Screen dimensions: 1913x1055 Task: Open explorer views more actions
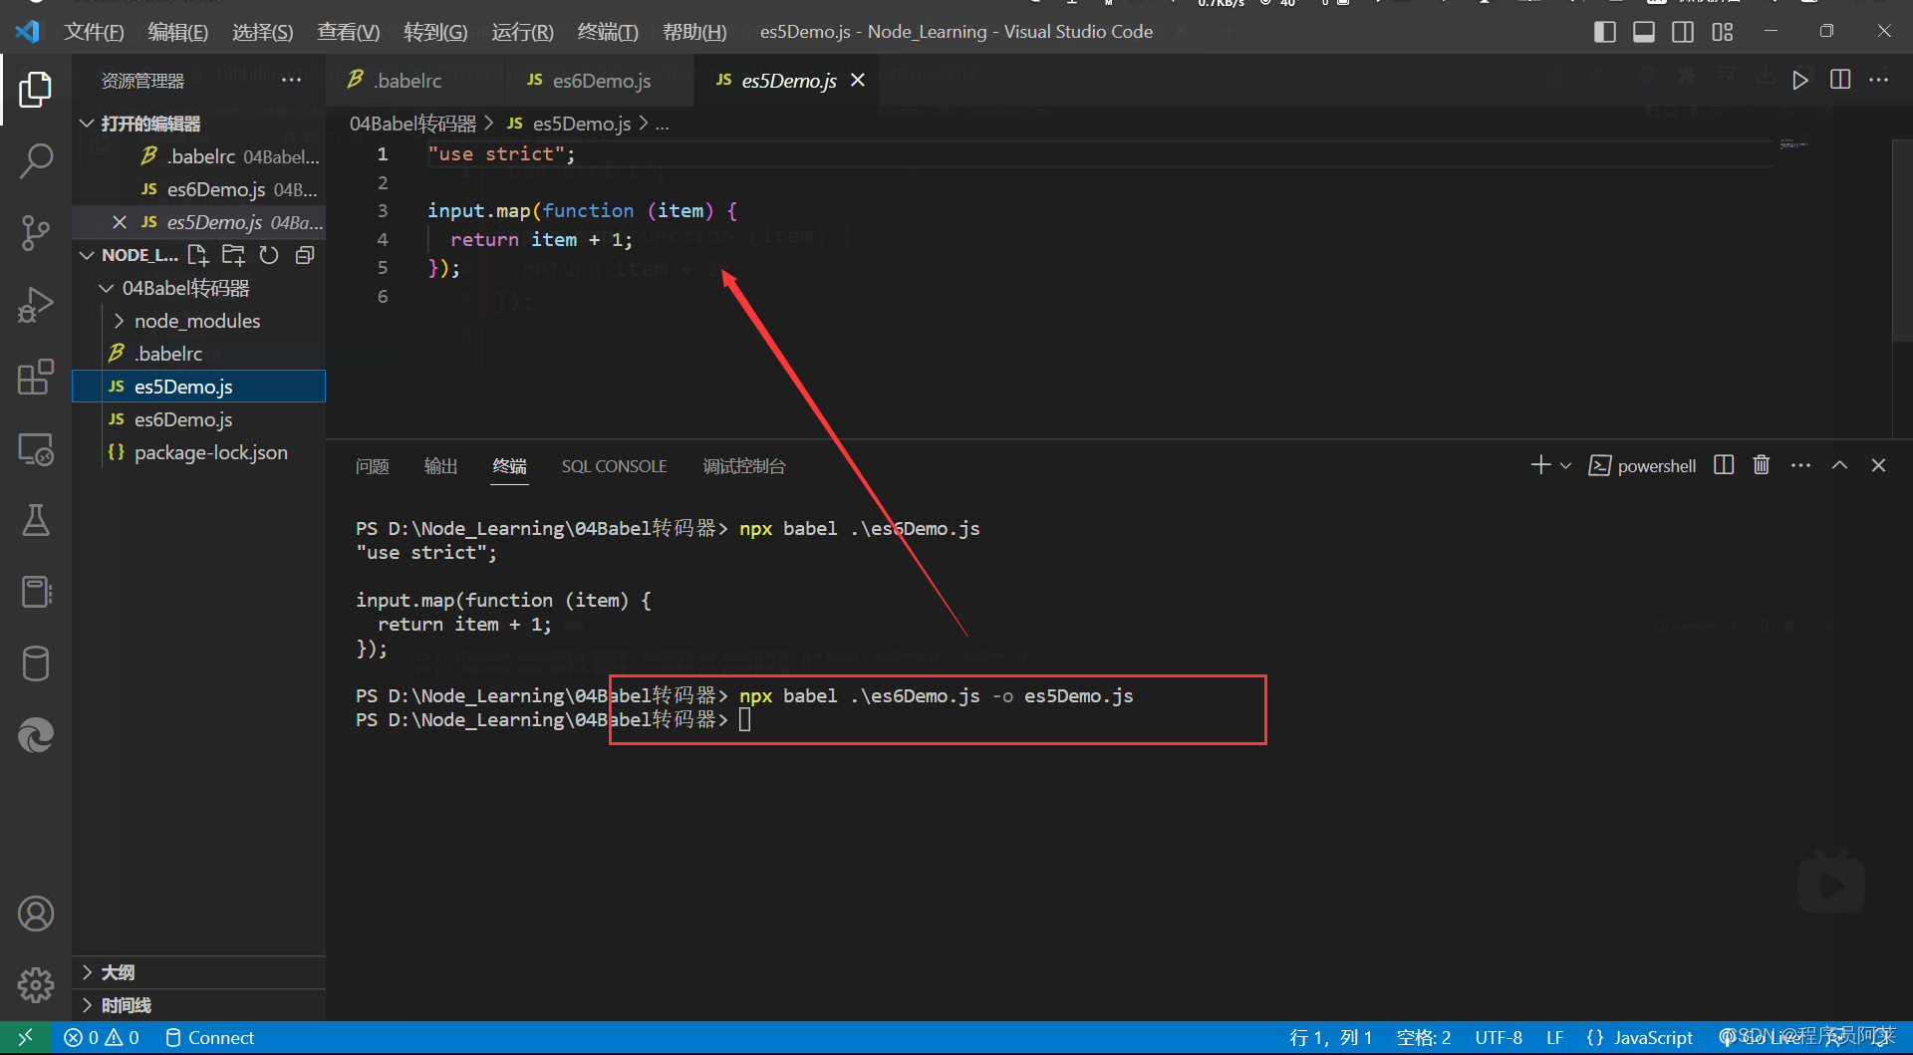coord(291,80)
